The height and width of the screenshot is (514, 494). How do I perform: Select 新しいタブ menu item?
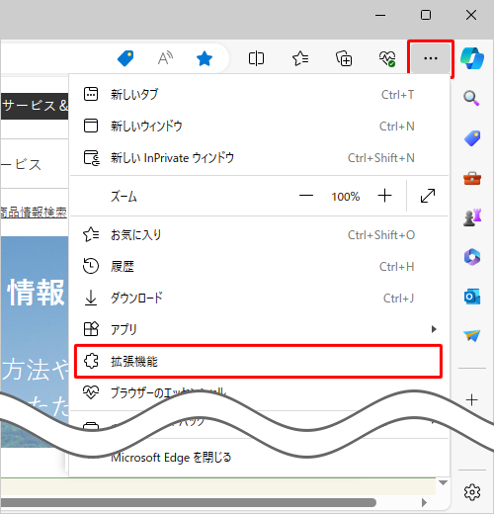[259, 95]
